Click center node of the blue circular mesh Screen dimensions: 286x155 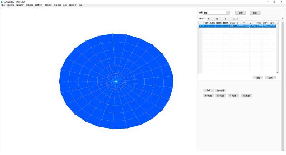[116, 81]
